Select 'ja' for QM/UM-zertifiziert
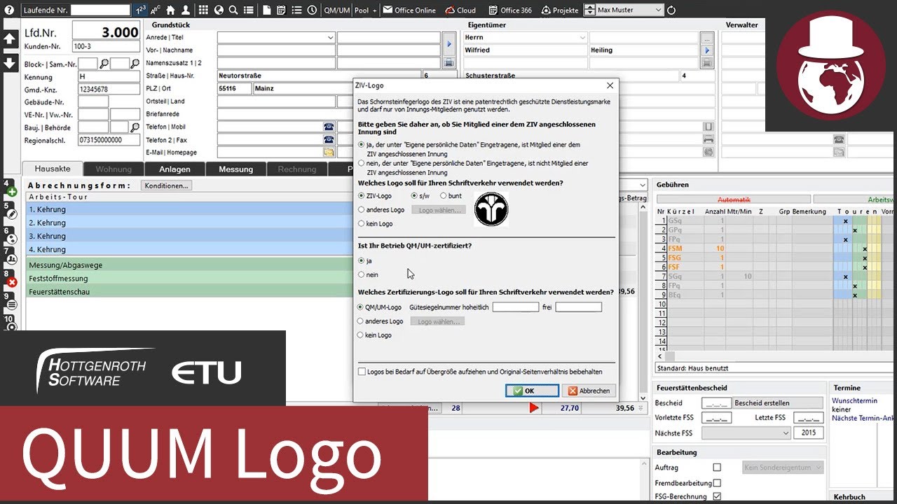Screen dimensions: 897x504 point(361,260)
